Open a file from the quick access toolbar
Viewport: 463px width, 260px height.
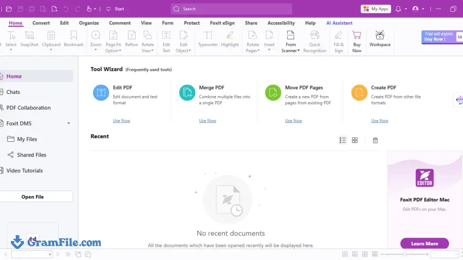(x=9, y=9)
